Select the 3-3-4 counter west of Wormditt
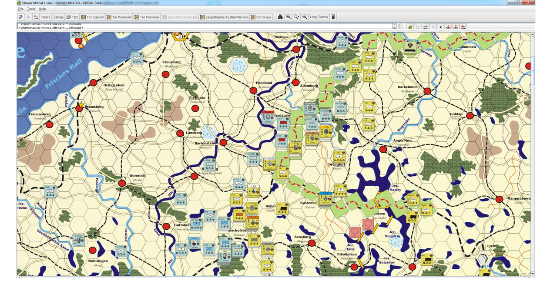557x301 pixels. [x=50, y=191]
